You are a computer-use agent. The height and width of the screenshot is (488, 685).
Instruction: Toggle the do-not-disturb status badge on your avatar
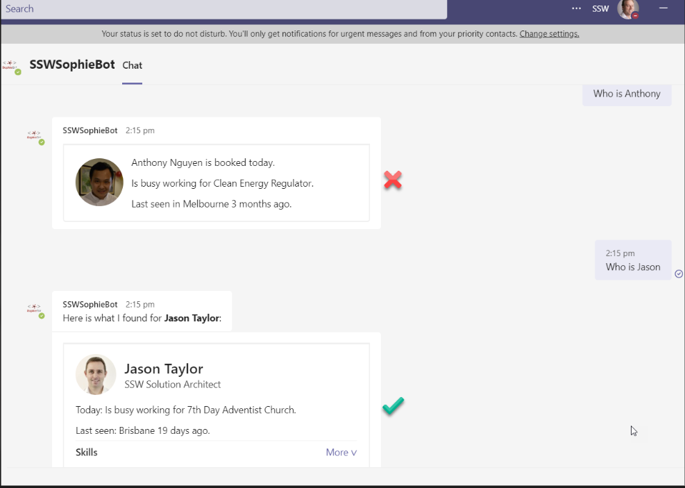point(636,17)
